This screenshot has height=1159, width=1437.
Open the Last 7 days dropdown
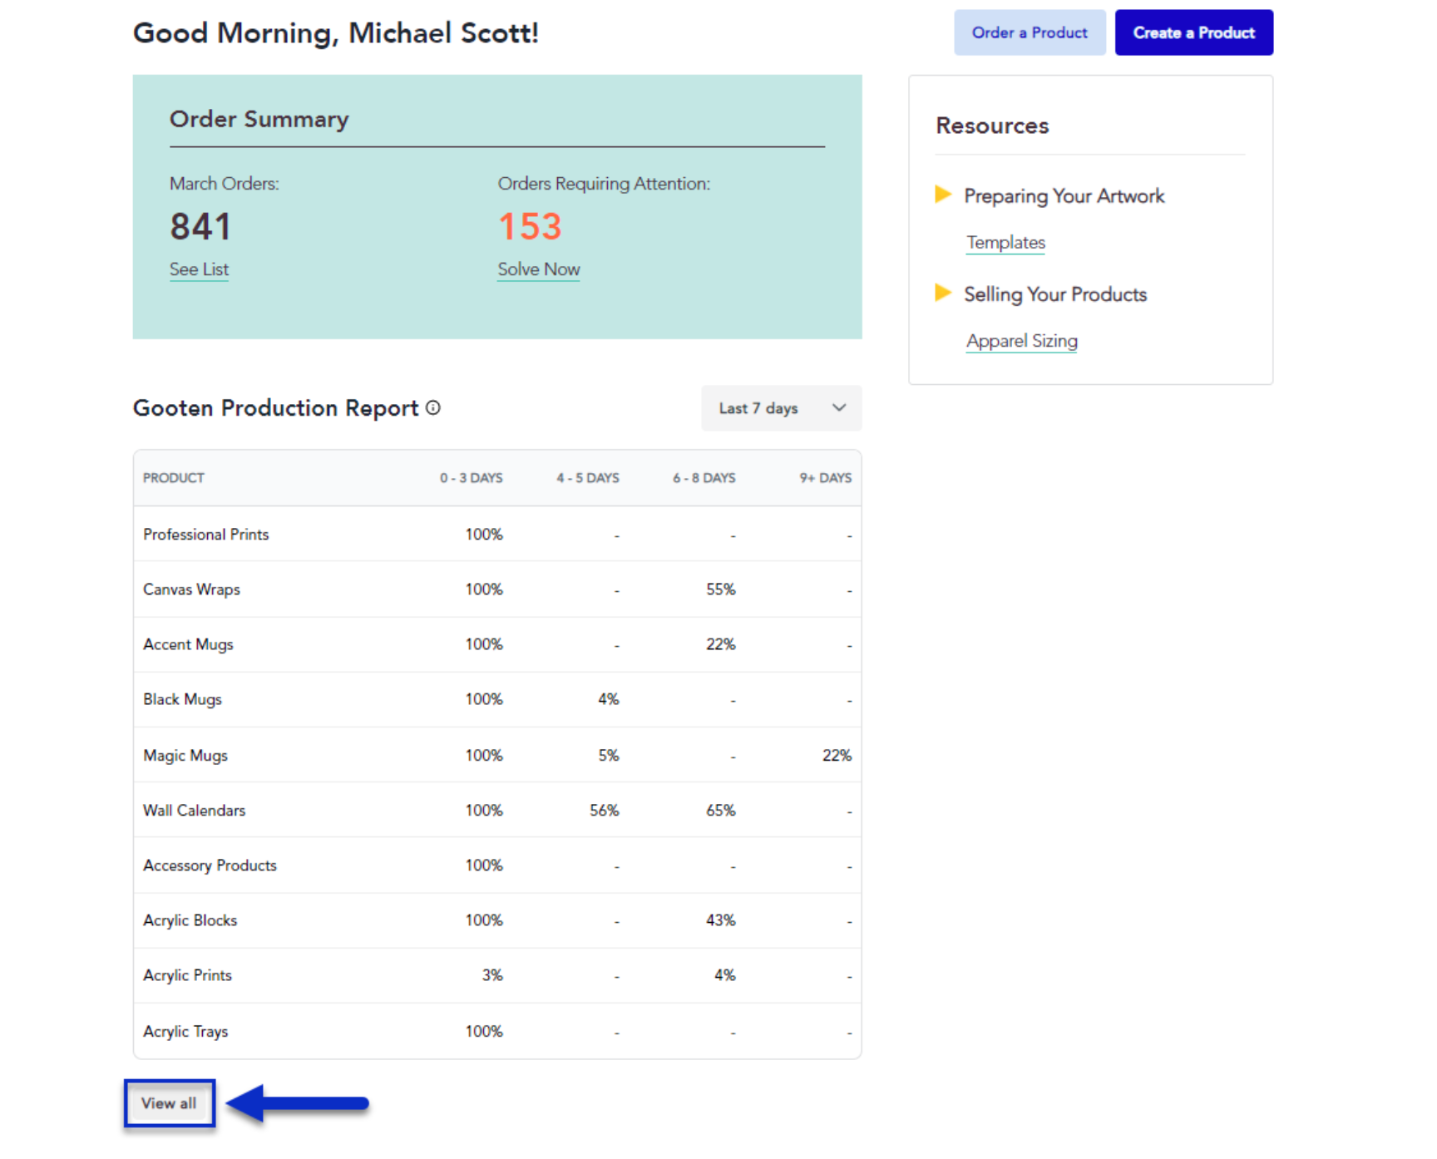(781, 408)
